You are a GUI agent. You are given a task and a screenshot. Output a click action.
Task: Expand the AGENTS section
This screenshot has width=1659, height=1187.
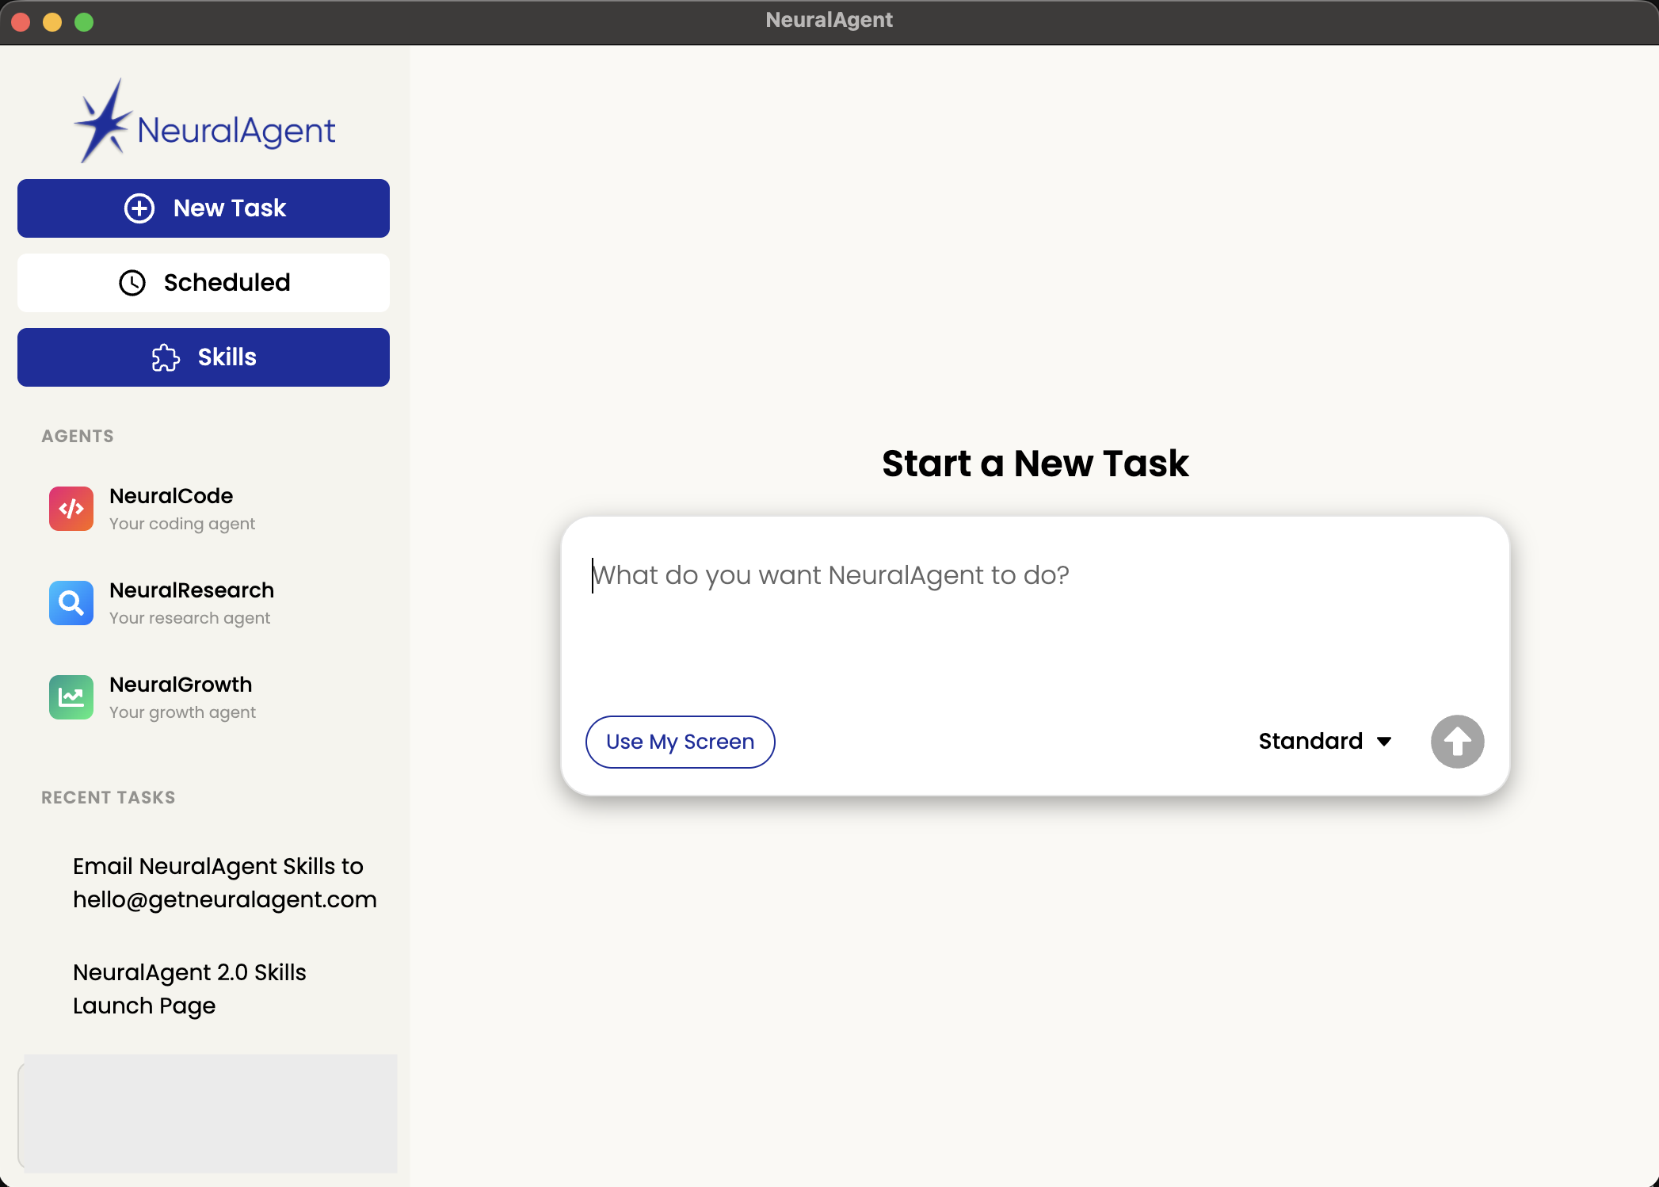pos(77,436)
